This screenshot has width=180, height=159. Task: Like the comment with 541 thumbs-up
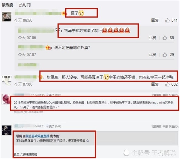coord(167,21)
